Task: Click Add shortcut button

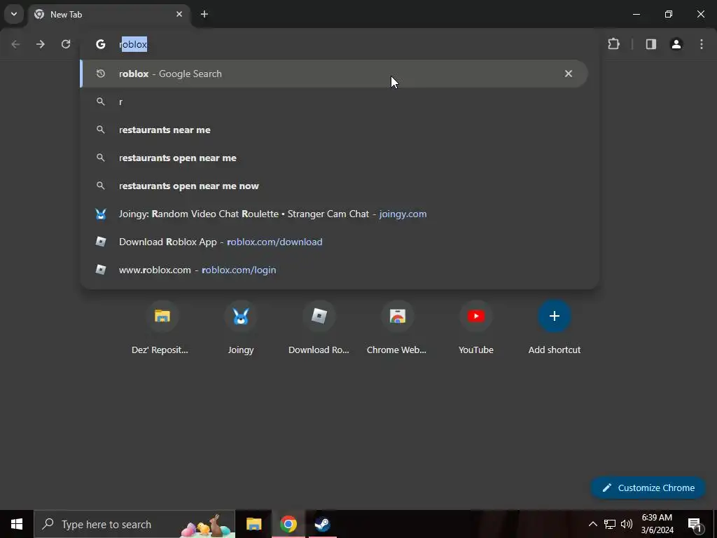Action: (x=555, y=328)
